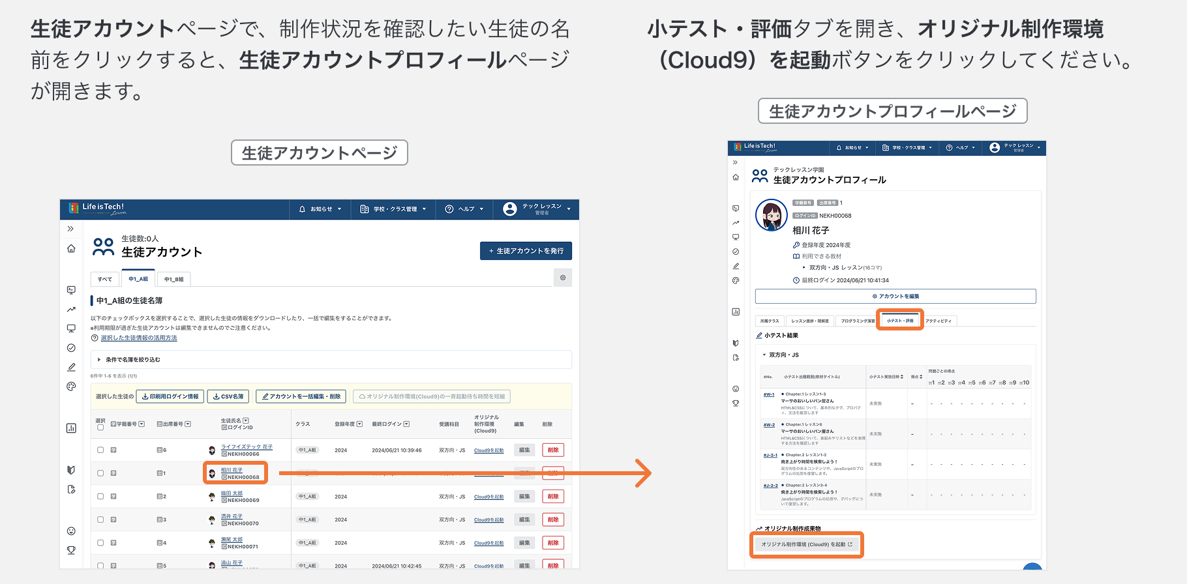Expand sidebar chevrons on student account page
This screenshot has height=584, width=1187.
pos(70,229)
